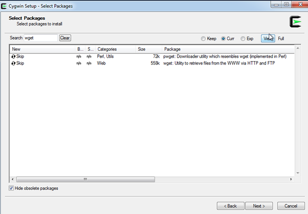The image size is (308, 214).
Task: Click the 72k size value
Action: (156, 57)
